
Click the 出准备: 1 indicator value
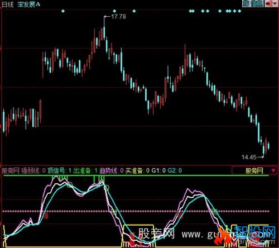[x=85, y=170]
